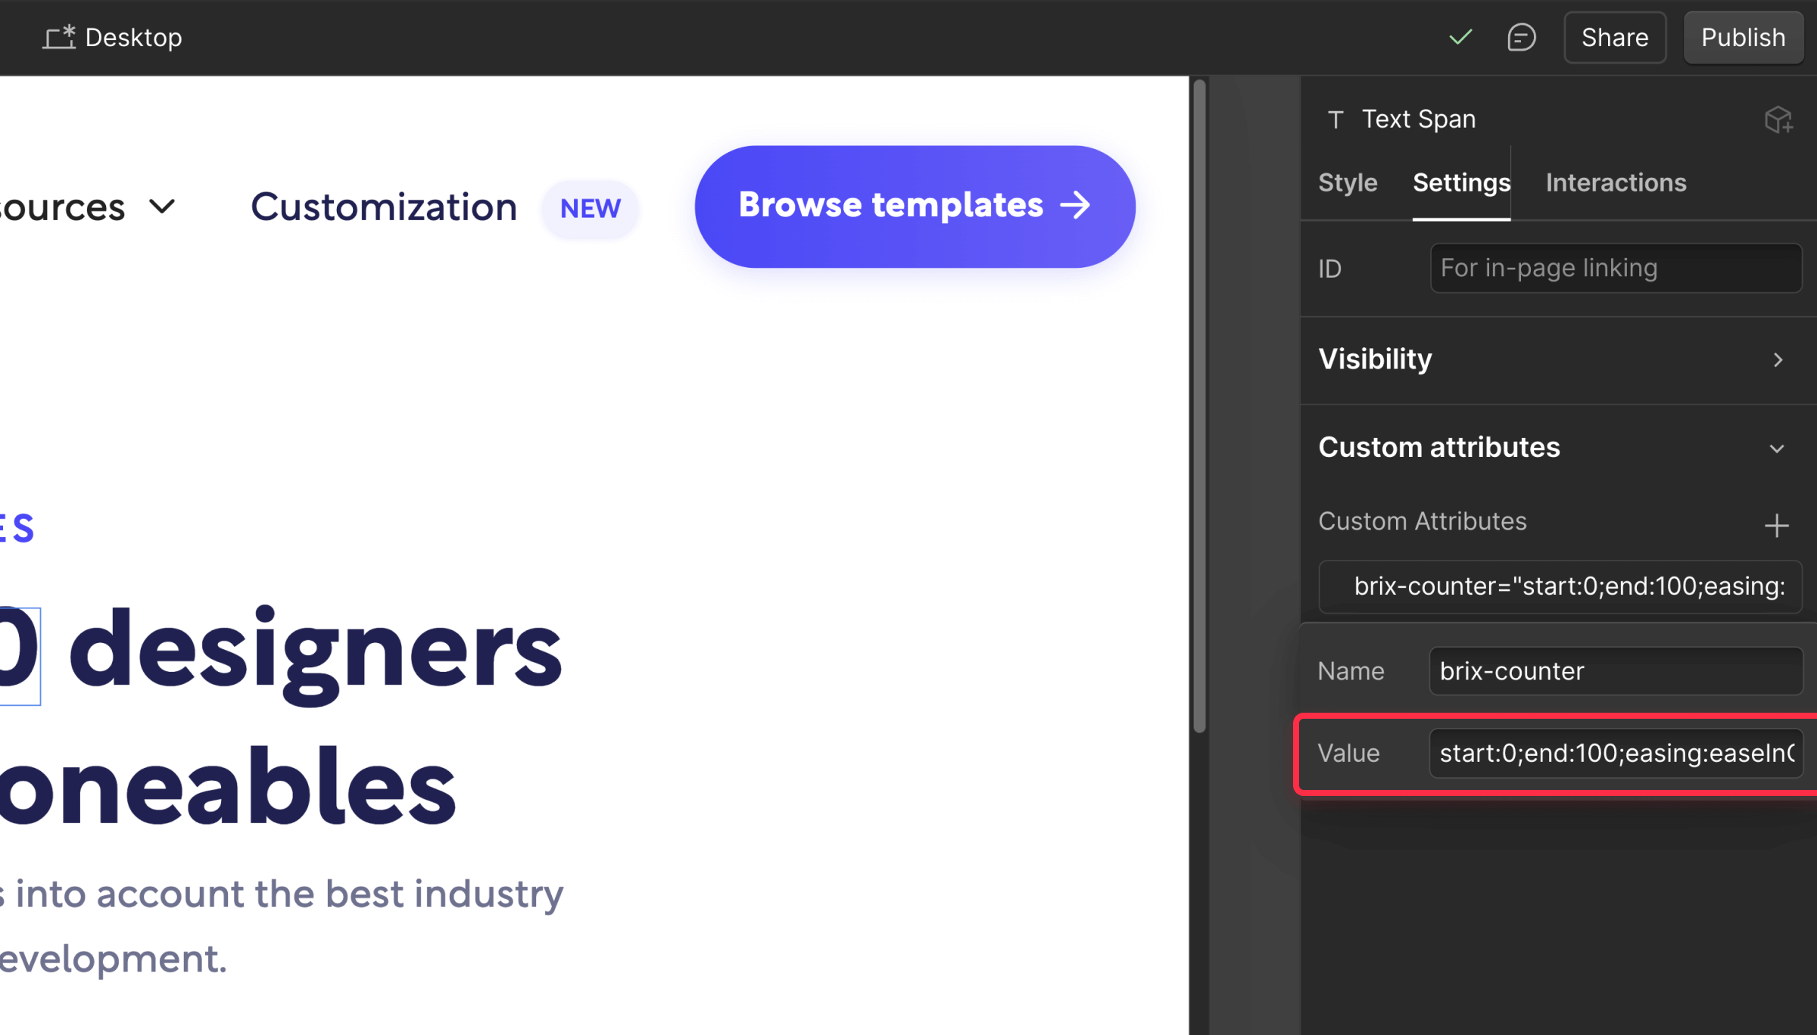1817x1035 pixels.
Task: Select the Settings tab
Action: (1461, 182)
